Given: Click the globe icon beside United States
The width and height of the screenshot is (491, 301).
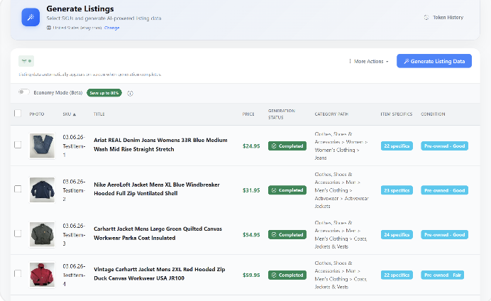Looking at the screenshot, I should pos(49,28).
